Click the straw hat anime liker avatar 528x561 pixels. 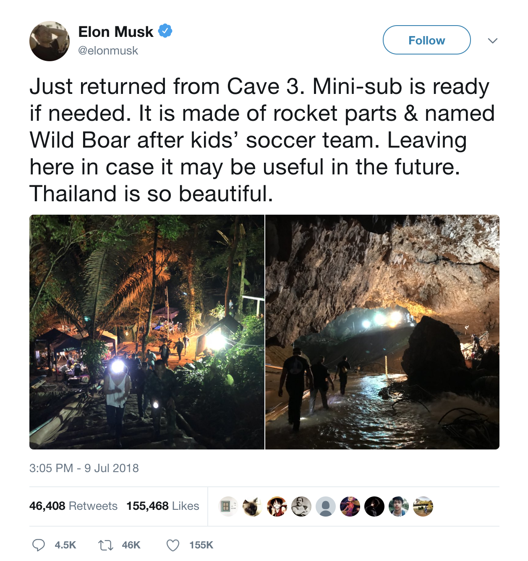(277, 506)
